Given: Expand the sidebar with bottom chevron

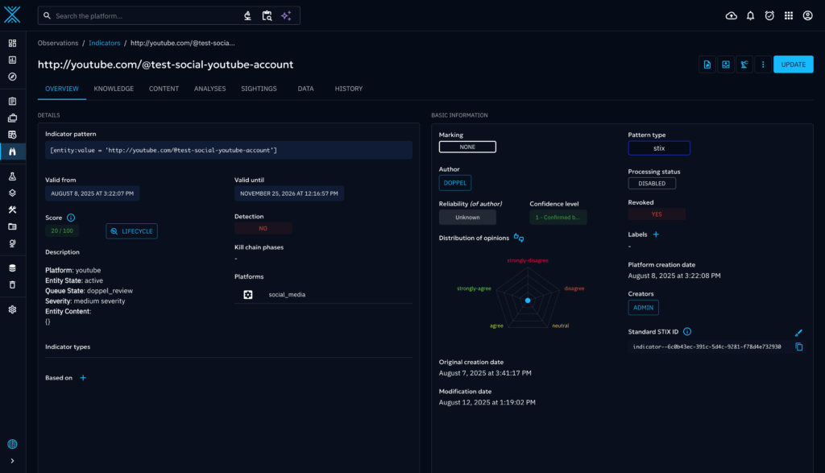Looking at the screenshot, I should click(12, 461).
